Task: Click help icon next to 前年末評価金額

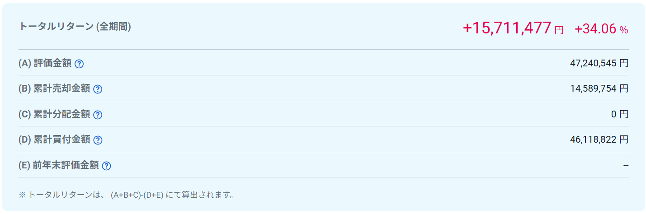Action: [x=107, y=166]
